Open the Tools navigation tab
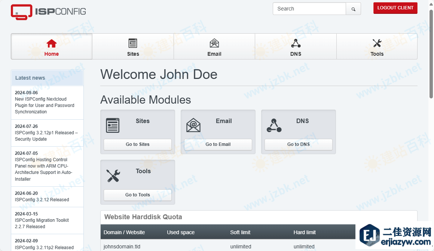 [x=377, y=47]
